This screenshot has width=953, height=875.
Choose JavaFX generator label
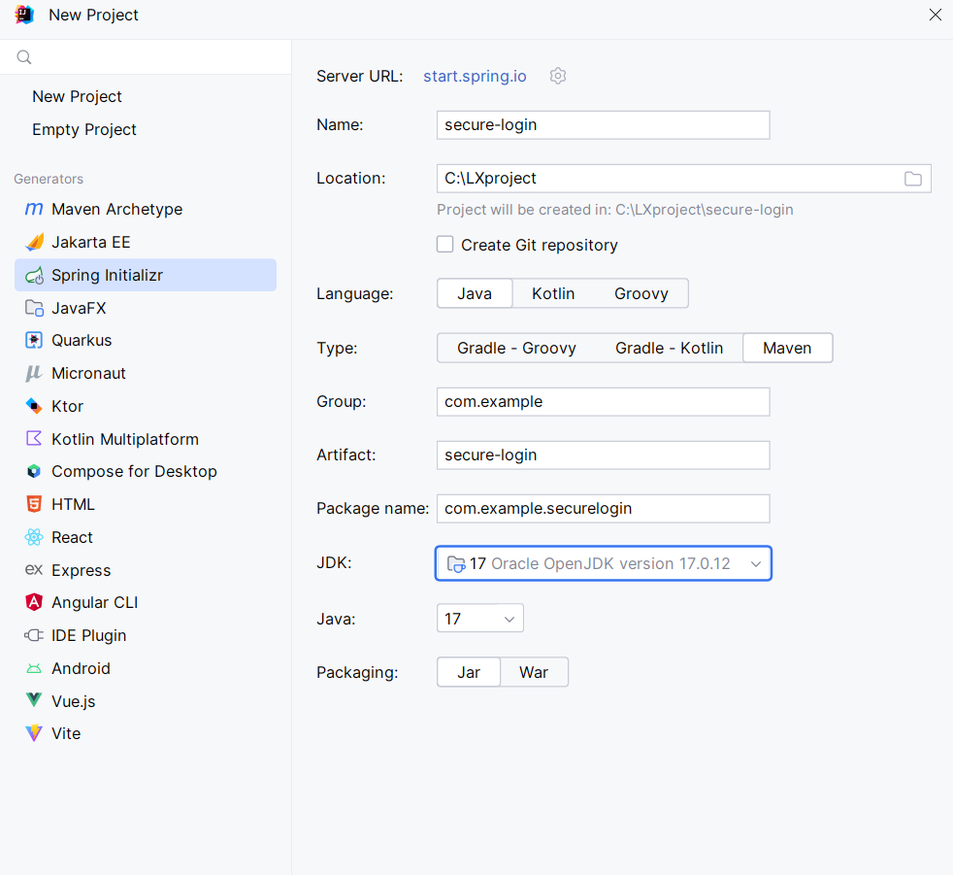(x=79, y=308)
